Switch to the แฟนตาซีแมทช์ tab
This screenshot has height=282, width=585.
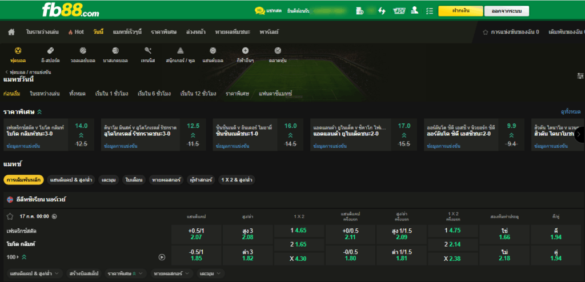[275, 94]
